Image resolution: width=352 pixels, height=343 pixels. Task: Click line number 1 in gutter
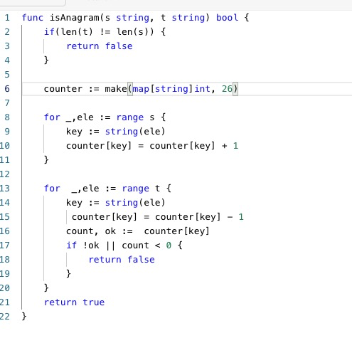(x=7, y=18)
